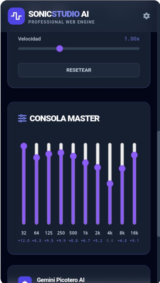Click the 125 Hz band slider knob

click(x=49, y=154)
